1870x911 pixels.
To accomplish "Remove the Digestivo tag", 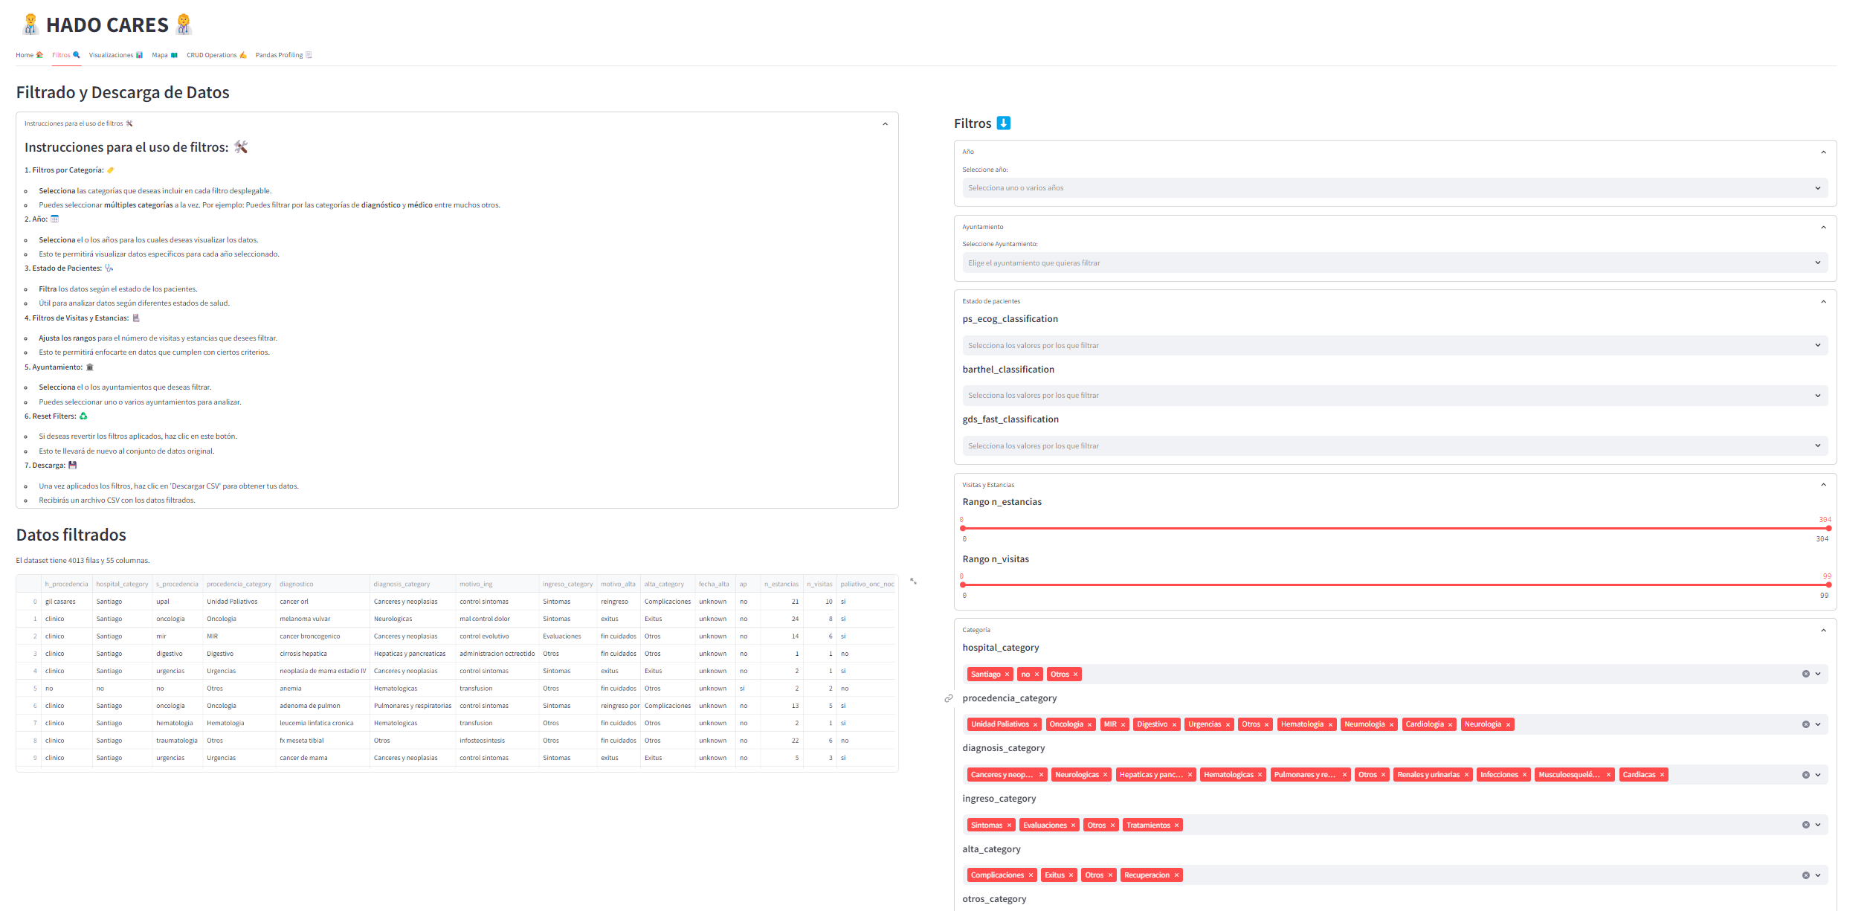I will [1174, 725].
